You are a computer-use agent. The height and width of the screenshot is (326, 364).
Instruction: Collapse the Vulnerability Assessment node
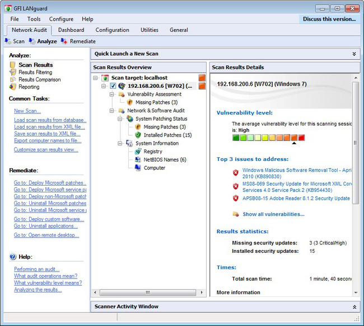tap(112, 95)
